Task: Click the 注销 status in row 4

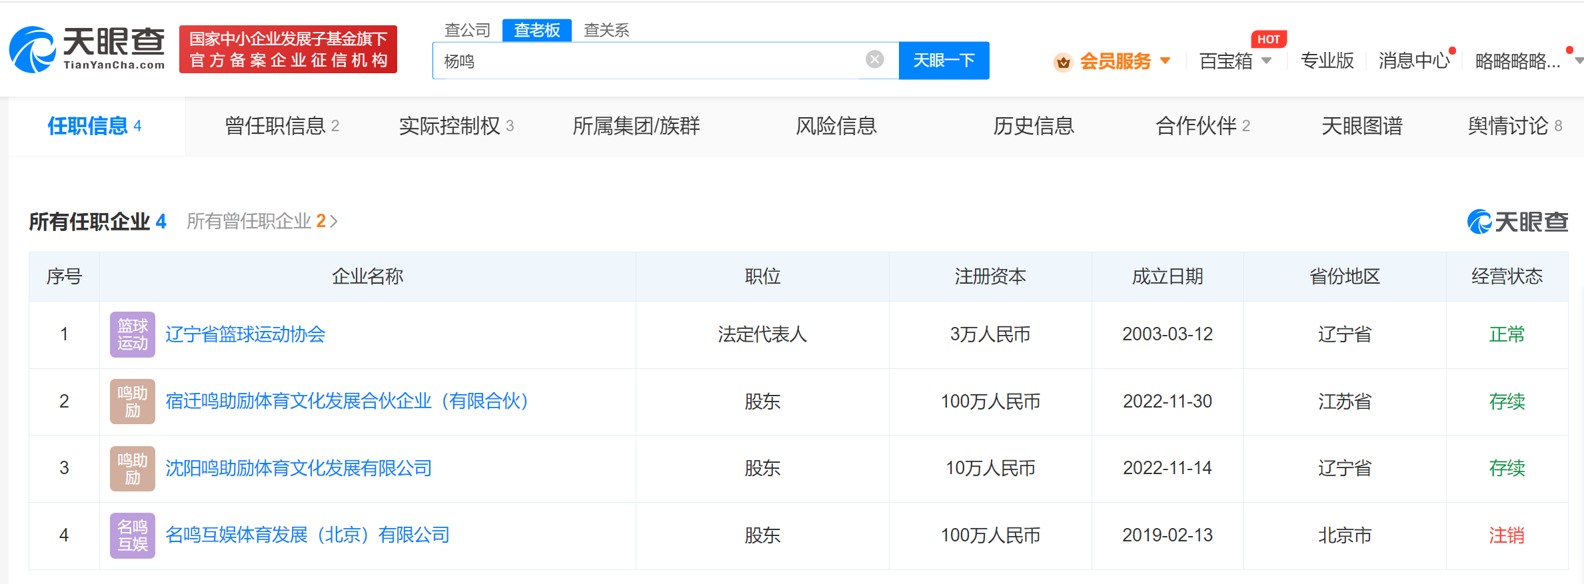Action: [1507, 535]
